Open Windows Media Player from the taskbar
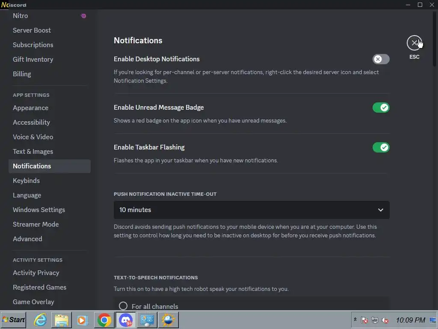The height and width of the screenshot is (329, 438). [83, 320]
